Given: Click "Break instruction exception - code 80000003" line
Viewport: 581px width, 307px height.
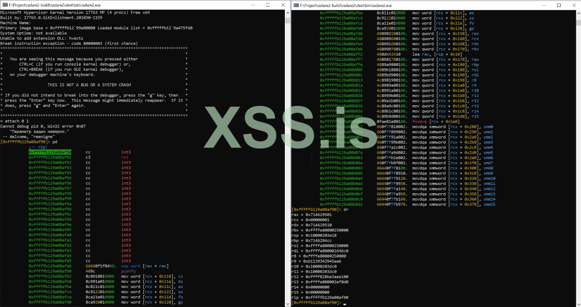Looking at the screenshot, I should click(x=69, y=43).
